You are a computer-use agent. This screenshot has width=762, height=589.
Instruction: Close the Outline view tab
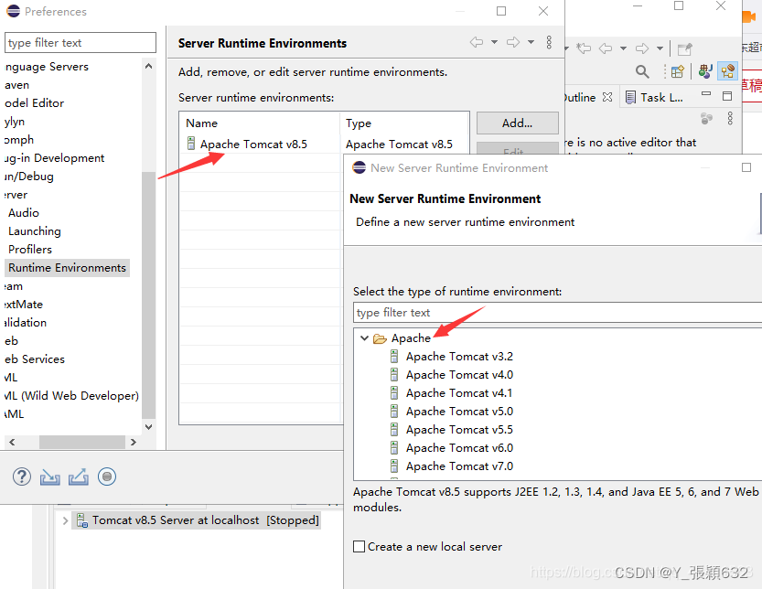(607, 97)
